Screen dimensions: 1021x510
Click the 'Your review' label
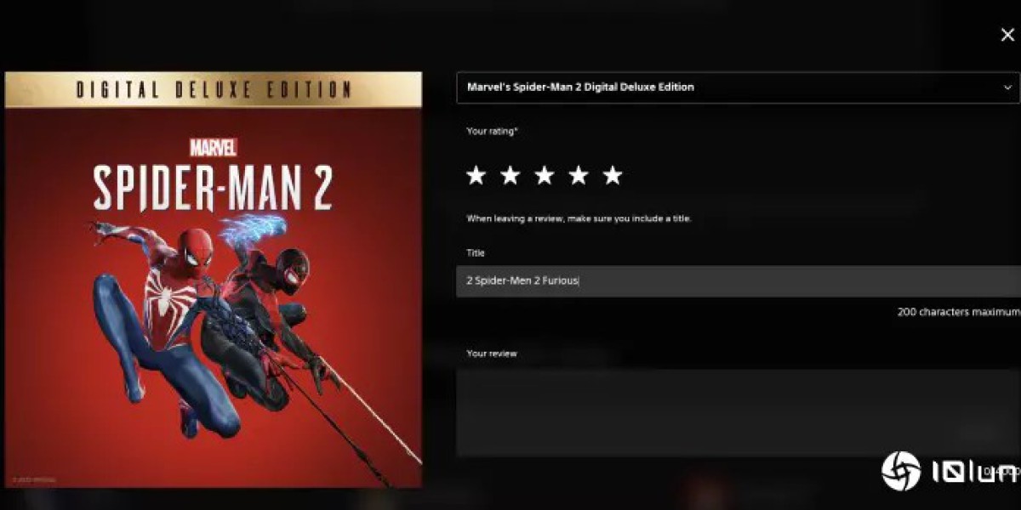tap(492, 354)
